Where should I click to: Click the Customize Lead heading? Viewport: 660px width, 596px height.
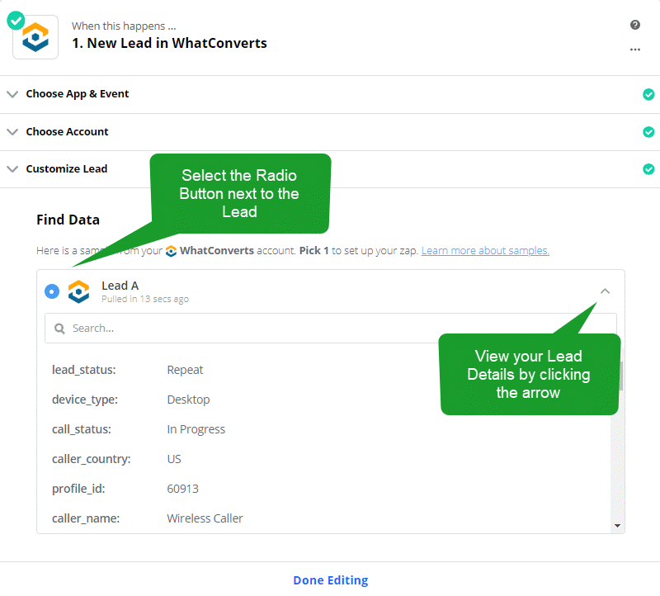pyautogui.click(x=67, y=169)
